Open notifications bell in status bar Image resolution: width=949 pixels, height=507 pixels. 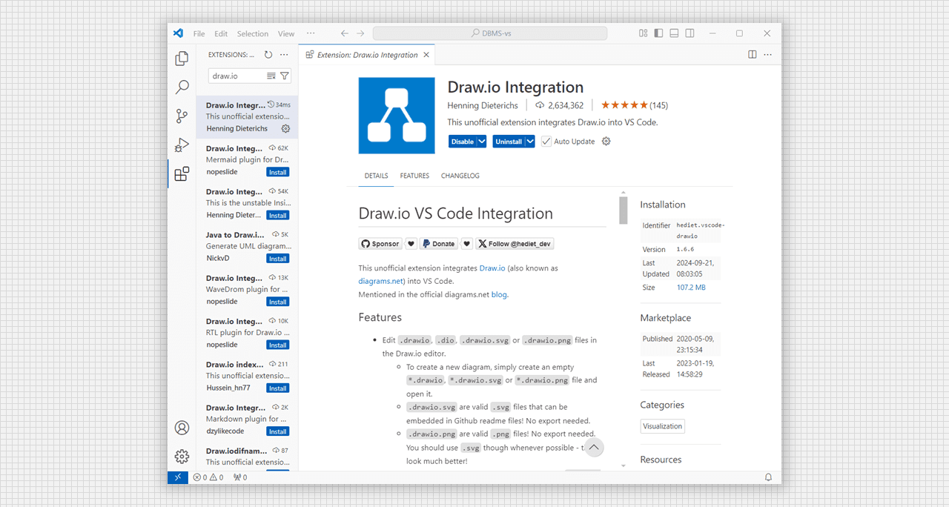pos(769,477)
